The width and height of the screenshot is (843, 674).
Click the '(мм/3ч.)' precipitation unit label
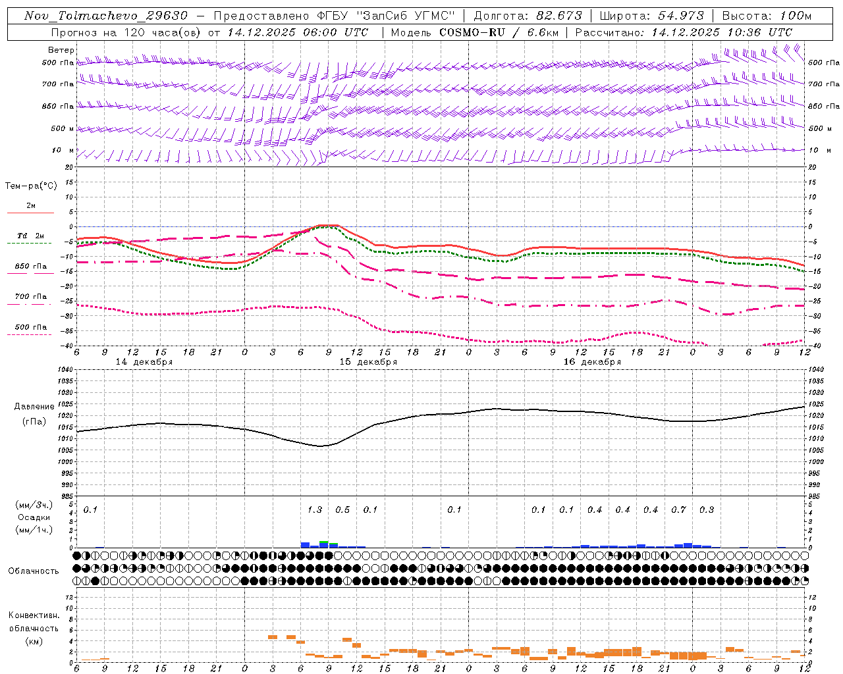tap(34, 505)
